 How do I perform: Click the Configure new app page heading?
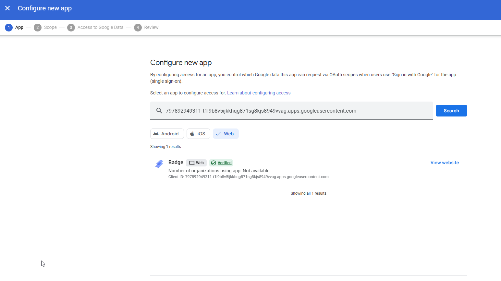pos(181,63)
